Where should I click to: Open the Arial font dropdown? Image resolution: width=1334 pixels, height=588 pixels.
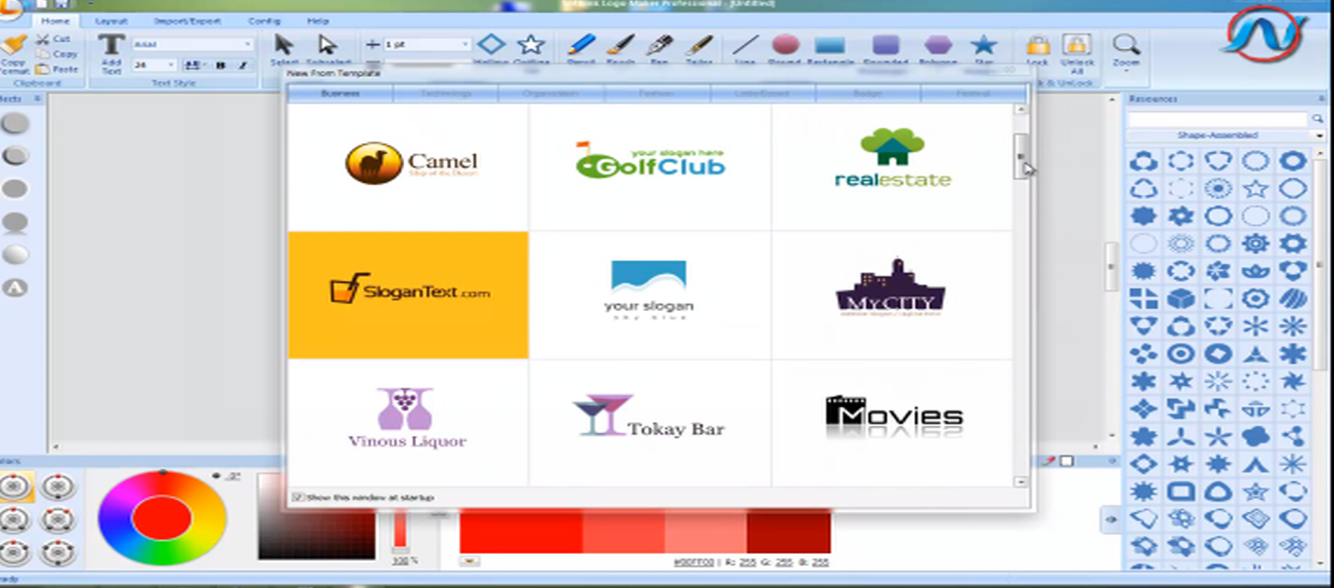click(x=246, y=45)
